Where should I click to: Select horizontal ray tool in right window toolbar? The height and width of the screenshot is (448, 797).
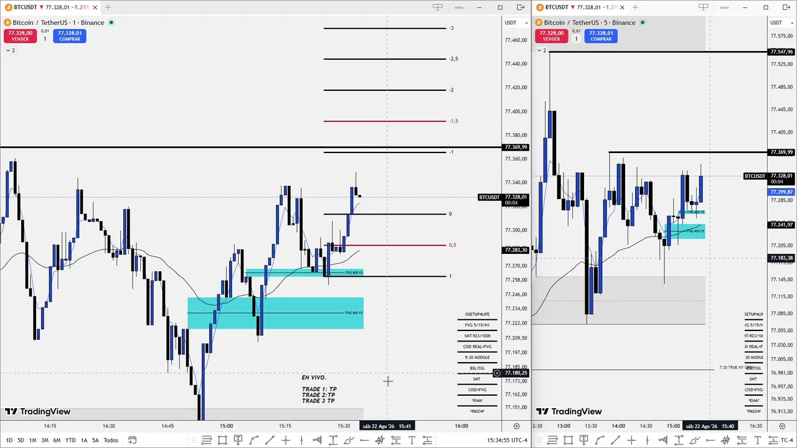pos(710,441)
